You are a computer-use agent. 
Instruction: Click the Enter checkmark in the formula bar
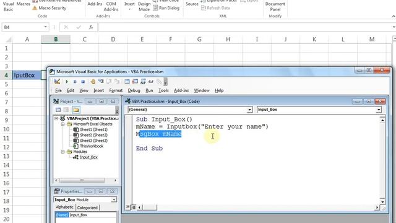[79, 27]
